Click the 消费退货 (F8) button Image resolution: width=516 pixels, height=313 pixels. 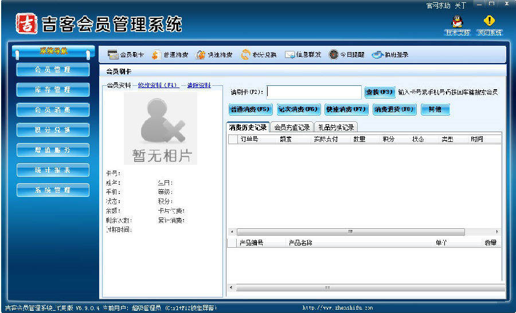coord(394,109)
